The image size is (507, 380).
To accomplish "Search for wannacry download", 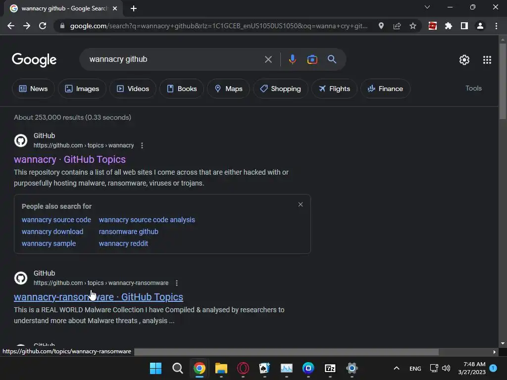I will [x=52, y=232].
